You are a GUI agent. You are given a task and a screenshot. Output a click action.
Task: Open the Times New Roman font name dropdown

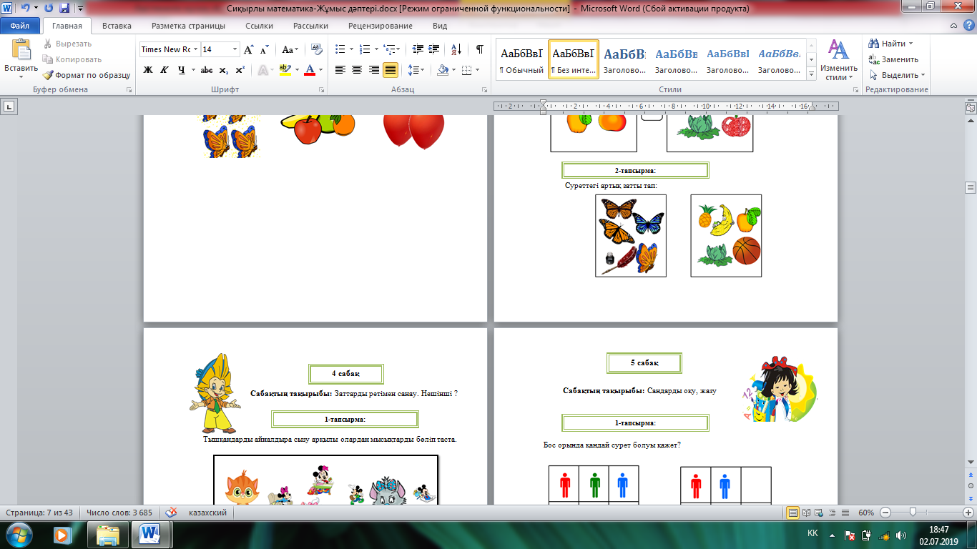tap(195, 49)
